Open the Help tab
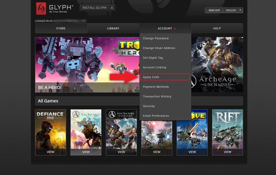This screenshot has height=175, width=276. coord(217,29)
